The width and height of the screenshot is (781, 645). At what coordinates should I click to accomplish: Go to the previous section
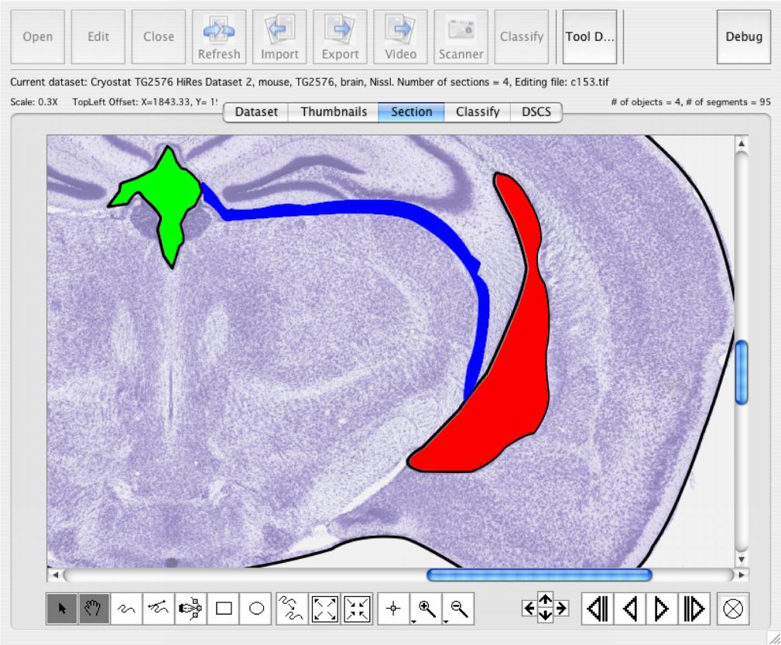pyautogui.click(x=630, y=609)
